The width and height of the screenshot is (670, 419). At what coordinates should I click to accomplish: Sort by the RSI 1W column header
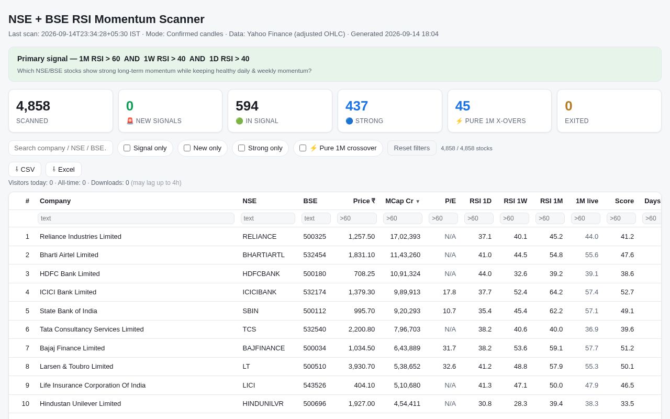516,201
